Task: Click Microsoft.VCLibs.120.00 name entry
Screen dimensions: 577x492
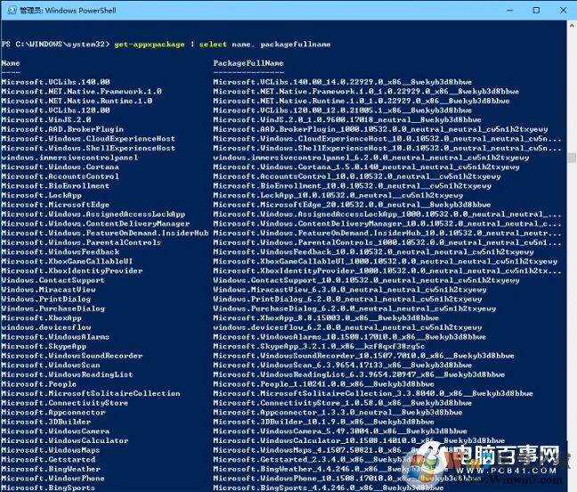Action: click(x=55, y=111)
